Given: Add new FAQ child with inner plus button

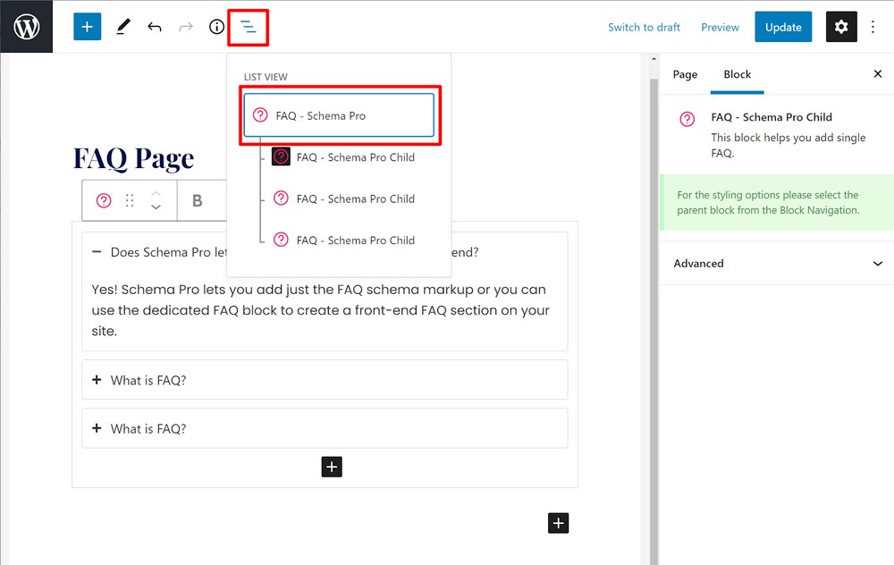Looking at the screenshot, I should coord(332,467).
